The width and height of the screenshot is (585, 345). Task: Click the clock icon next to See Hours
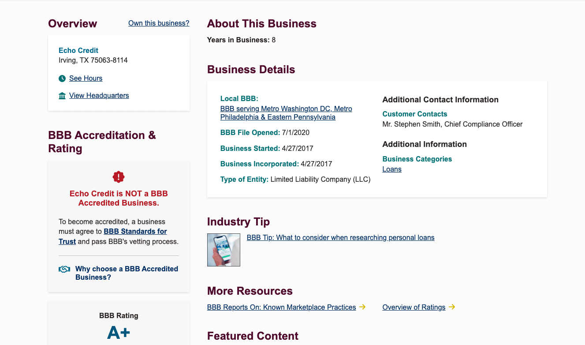(62, 78)
